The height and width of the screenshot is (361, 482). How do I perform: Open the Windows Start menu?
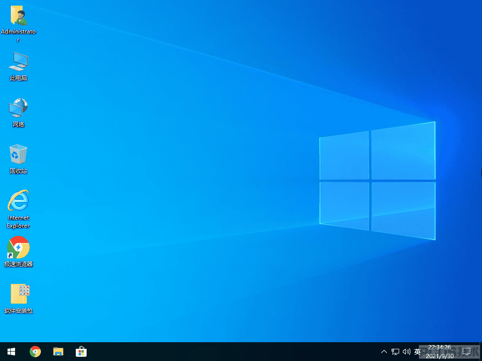tap(11, 352)
